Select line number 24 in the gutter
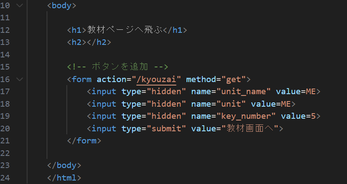Viewport: 347px width, 184px height. point(6,178)
